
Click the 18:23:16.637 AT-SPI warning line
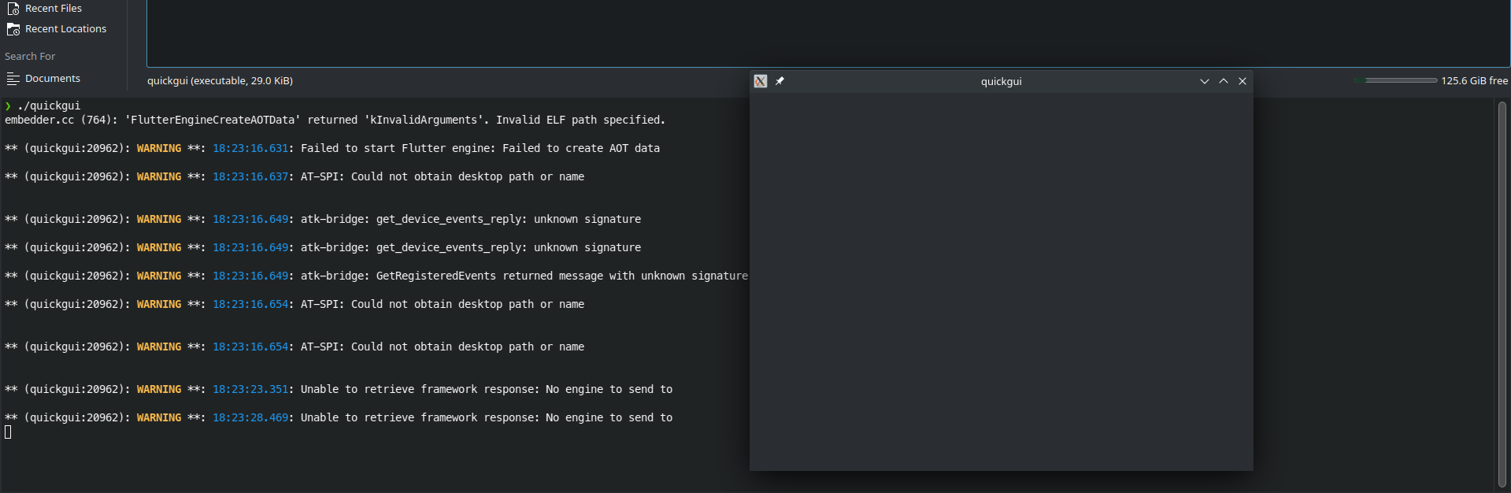point(294,176)
